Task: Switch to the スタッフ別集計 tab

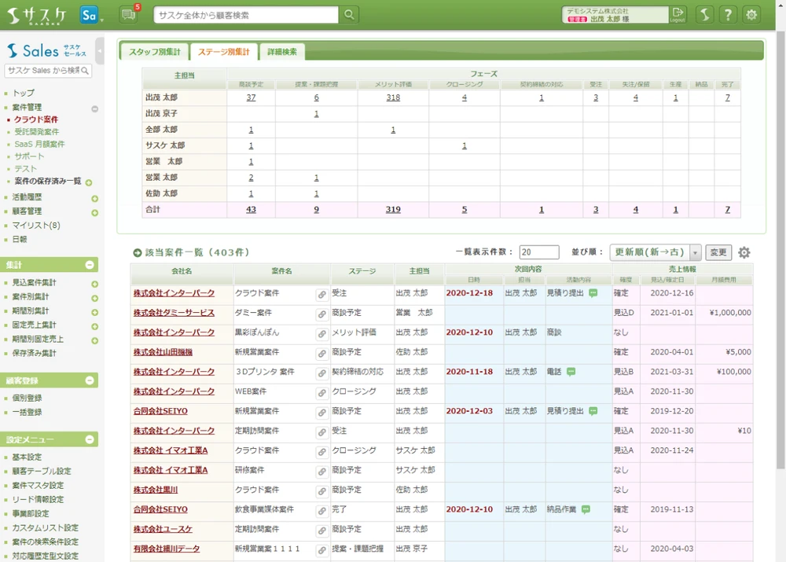Action: [x=154, y=52]
